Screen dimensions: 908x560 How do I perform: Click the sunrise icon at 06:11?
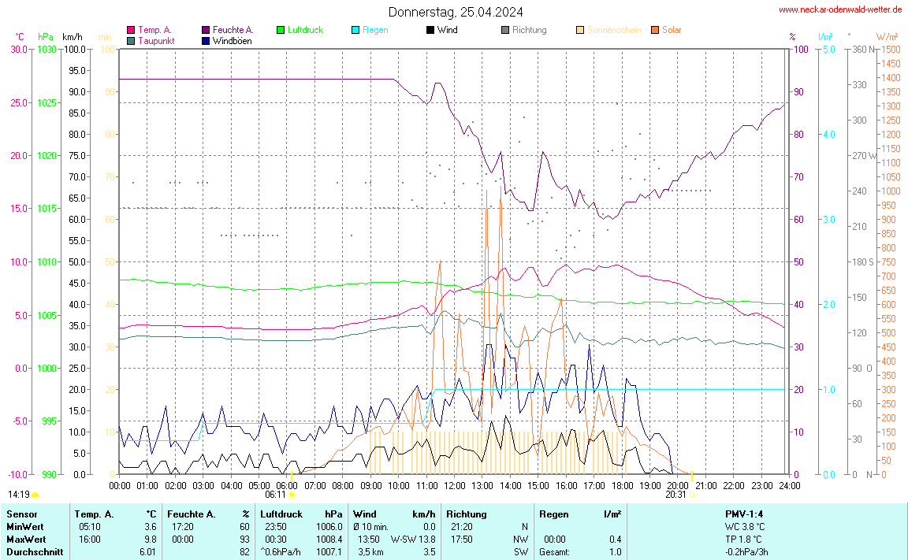(292, 495)
